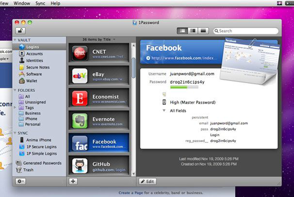Click in the Search field

pos(246,31)
